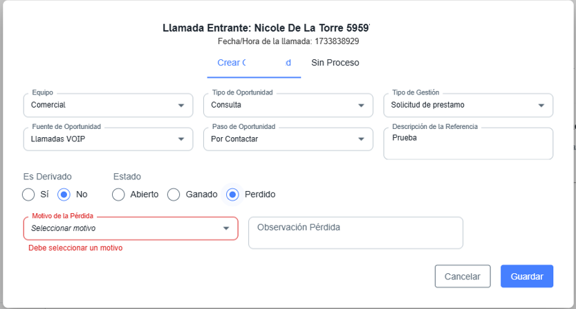The width and height of the screenshot is (576, 309).
Task: Select the Sí radio for Es Derivado
Action: [x=28, y=195]
